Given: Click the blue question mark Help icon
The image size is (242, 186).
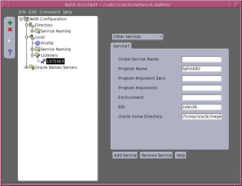Looking at the screenshot, I should click(x=10, y=52).
